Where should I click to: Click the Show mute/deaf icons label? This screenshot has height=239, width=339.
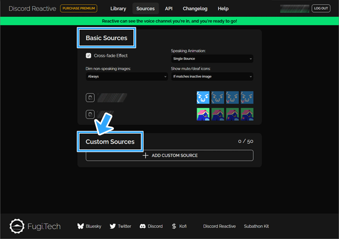191,68
